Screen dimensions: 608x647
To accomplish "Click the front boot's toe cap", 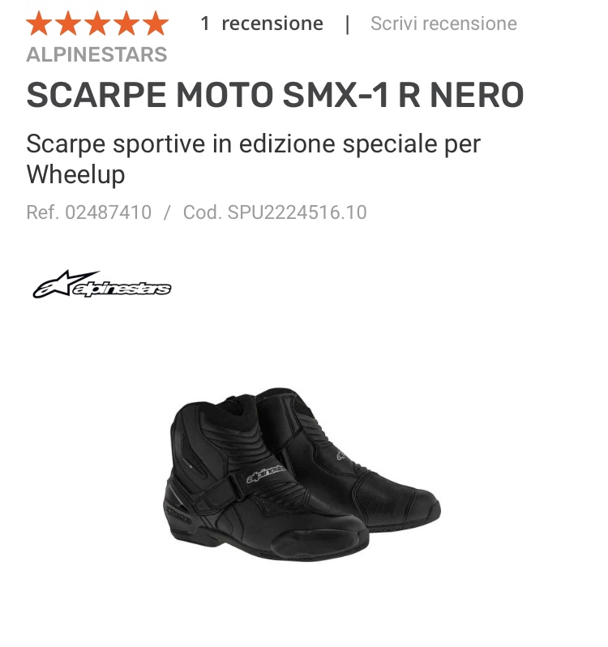I will [x=321, y=542].
